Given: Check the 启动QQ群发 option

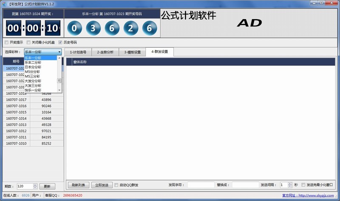Looking at the screenshot, I should click(117, 185).
